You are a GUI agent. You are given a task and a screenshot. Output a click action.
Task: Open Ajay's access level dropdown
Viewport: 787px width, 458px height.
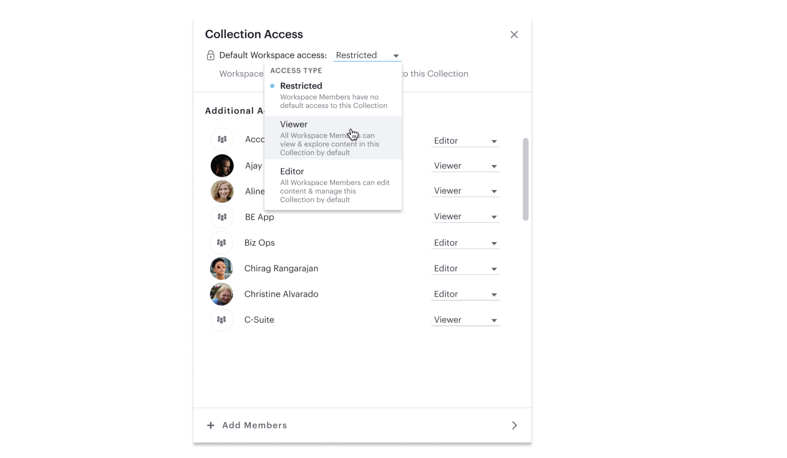[x=465, y=165]
